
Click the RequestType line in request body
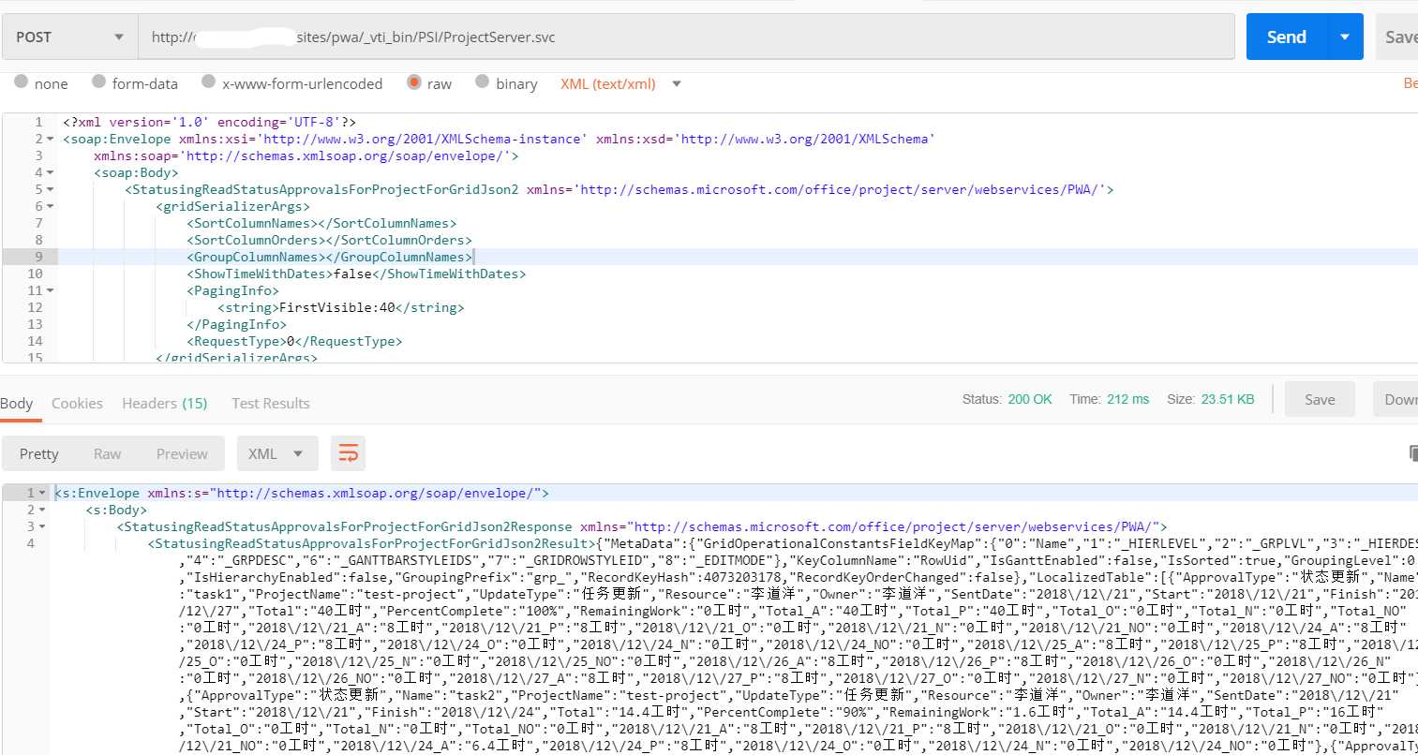tap(294, 341)
